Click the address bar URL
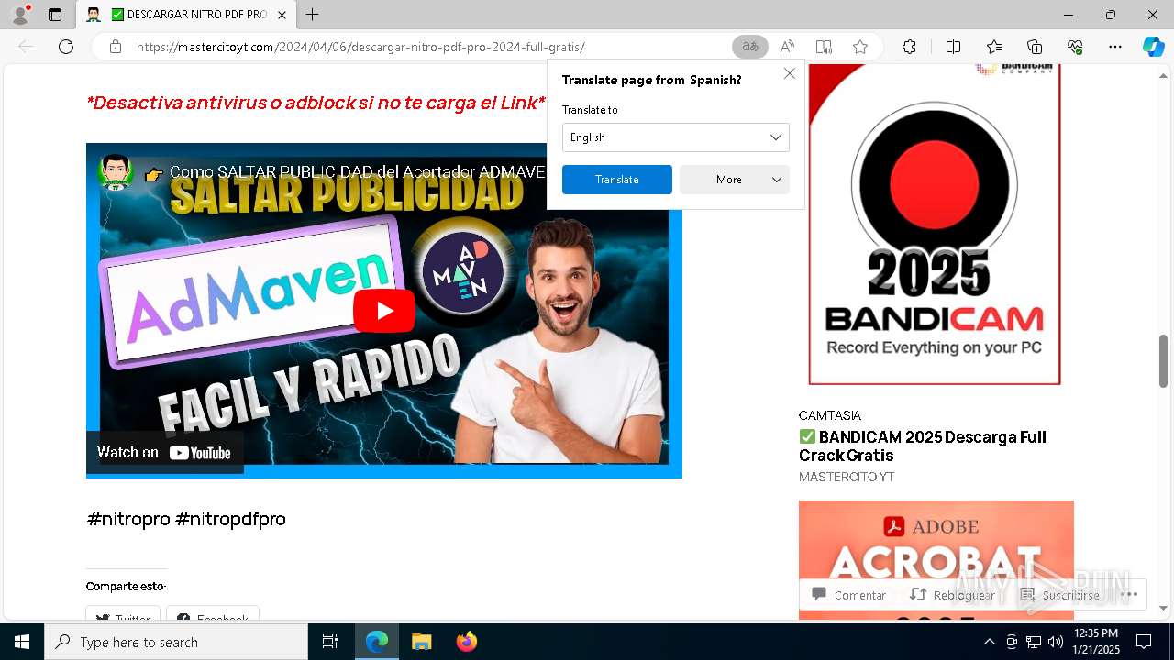The width and height of the screenshot is (1174, 660). tap(360, 47)
